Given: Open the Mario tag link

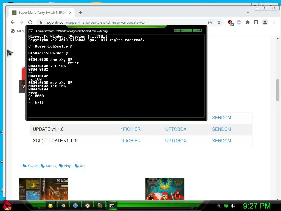Looking at the screenshot, I should click(x=50, y=166).
